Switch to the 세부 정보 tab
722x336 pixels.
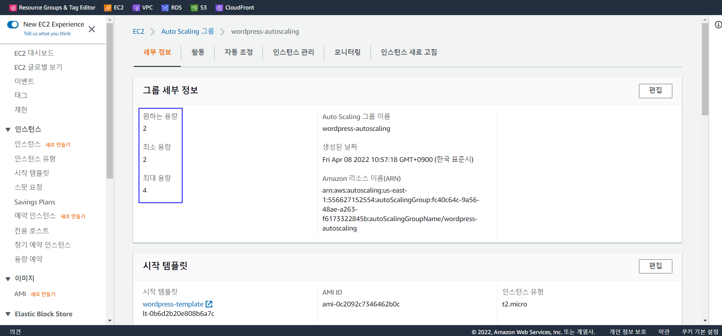point(157,52)
